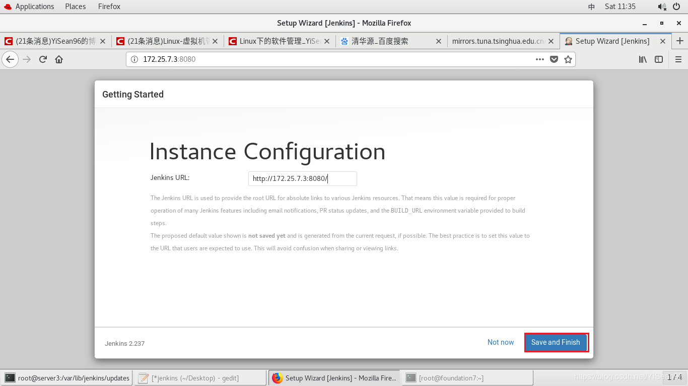Switch to the (21条消息)Linux-虚拟机 tab
688x386 pixels.
[x=168, y=41]
